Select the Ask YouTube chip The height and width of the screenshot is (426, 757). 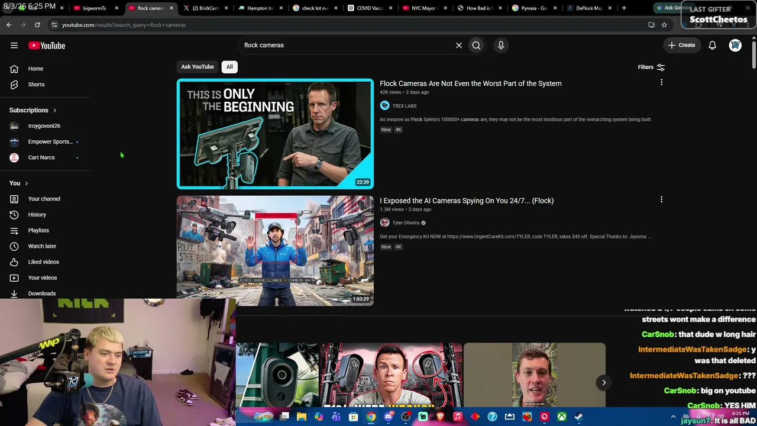(198, 67)
